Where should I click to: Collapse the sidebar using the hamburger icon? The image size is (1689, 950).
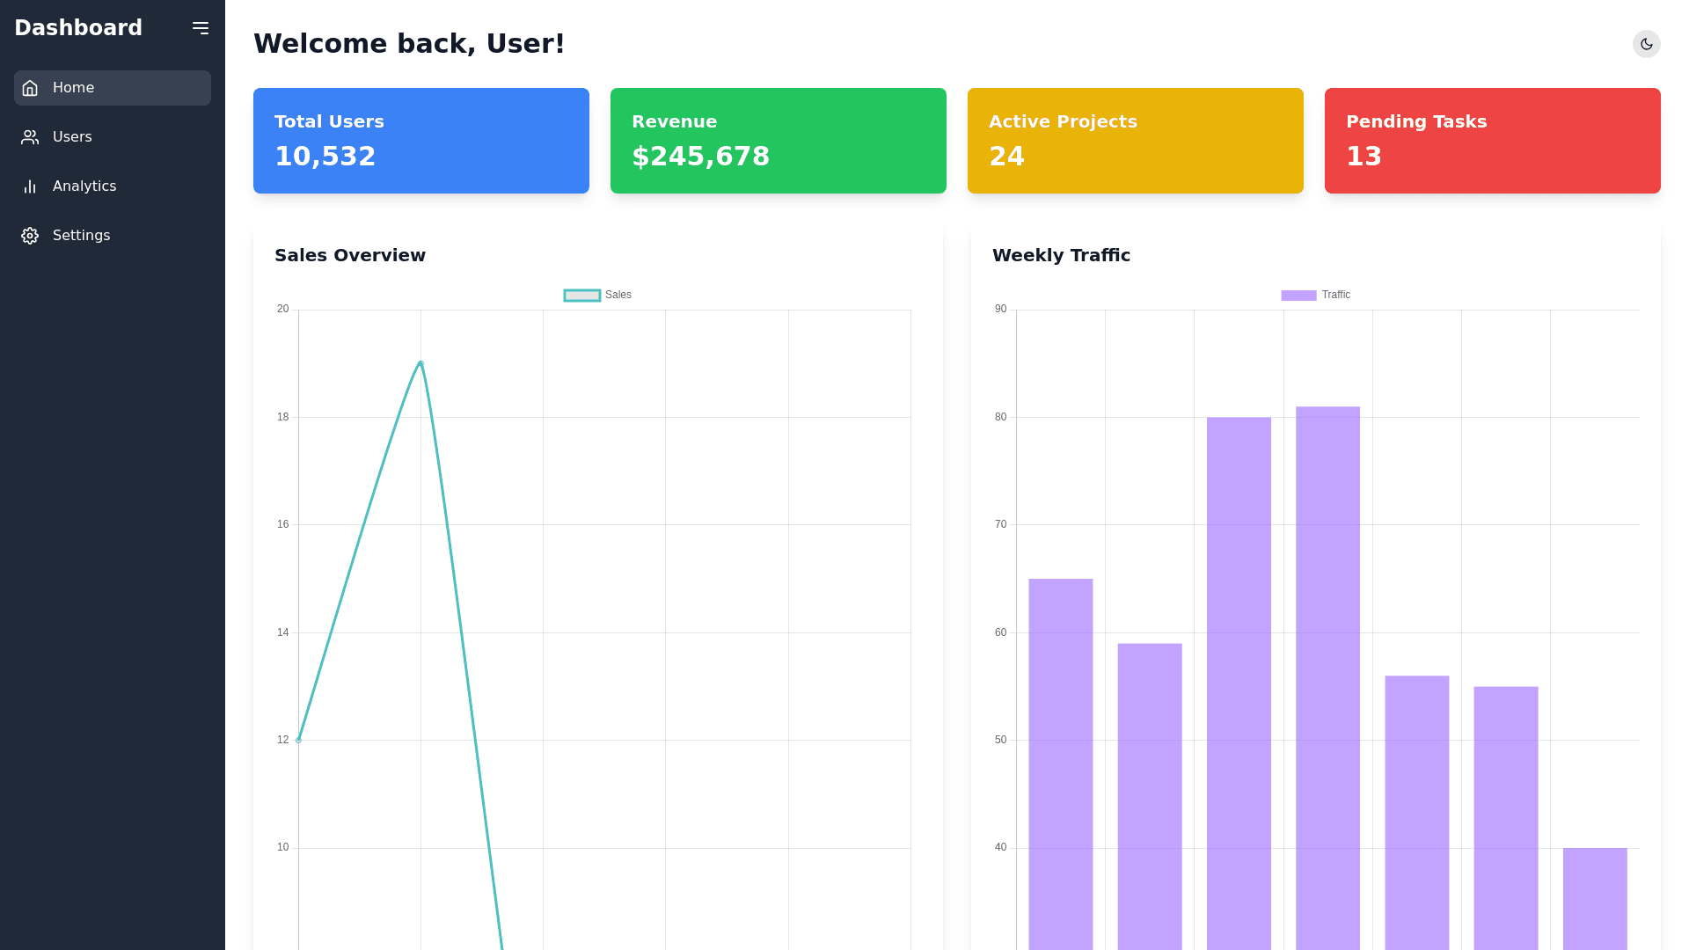[201, 27]
